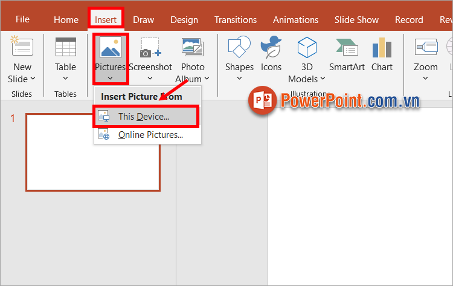Click the Zoom icon in ribbon
The image size is (453, 286).
click(x=426, y=47)
